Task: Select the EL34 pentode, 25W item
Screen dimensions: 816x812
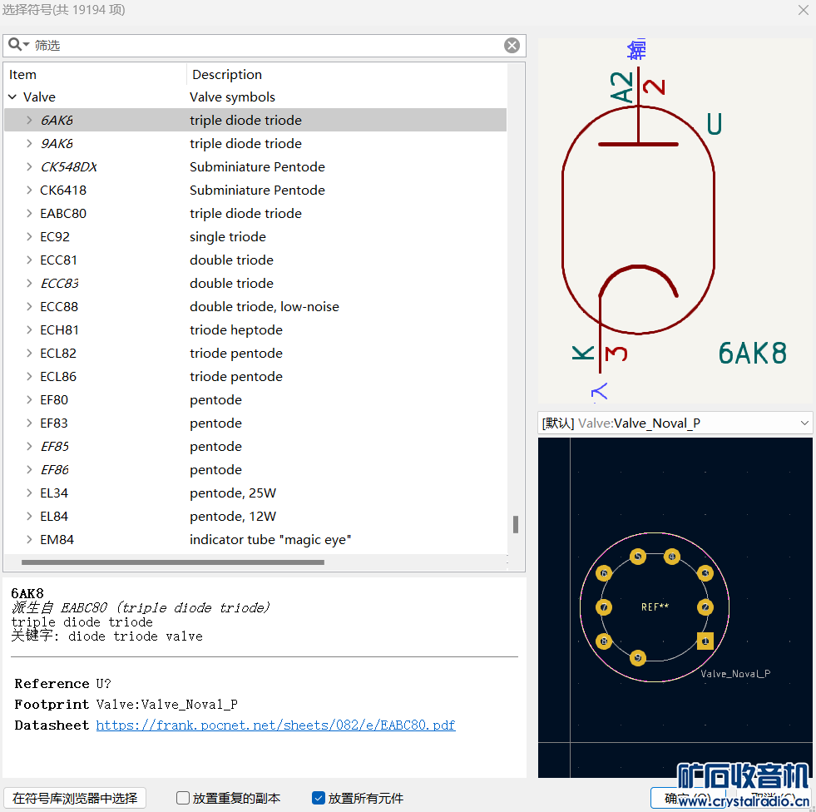Action: tap(255, 493)
